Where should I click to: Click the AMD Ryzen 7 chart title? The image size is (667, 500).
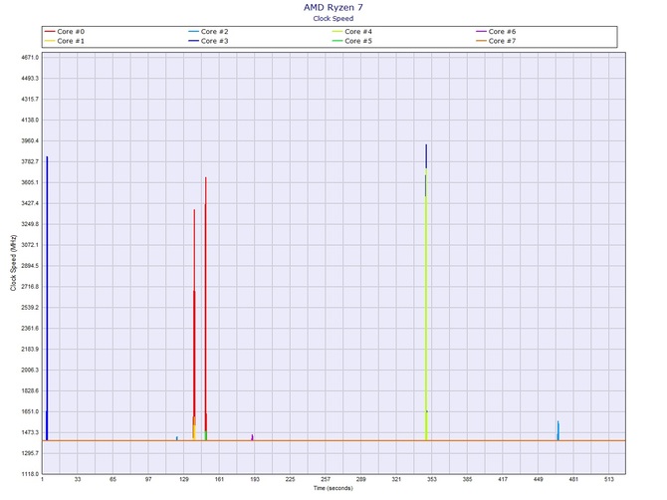click(x=333, y=7)
